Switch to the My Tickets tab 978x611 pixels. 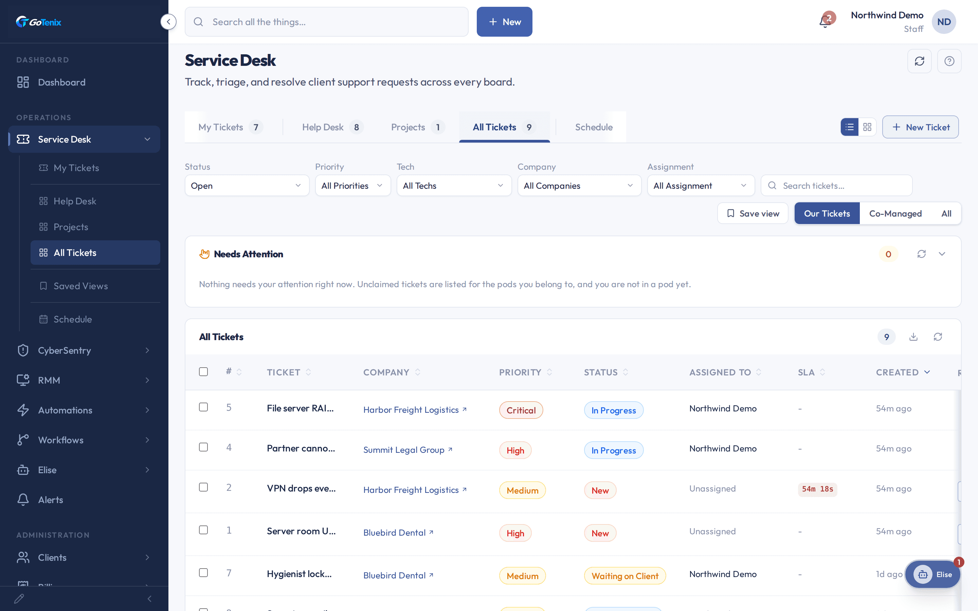click(230, 127)
